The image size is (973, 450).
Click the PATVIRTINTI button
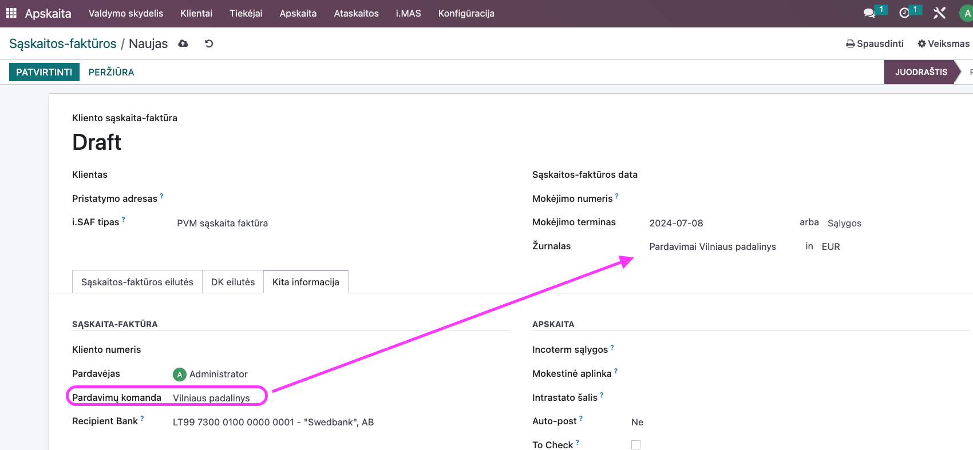pyautogui.click(x=44, y=72)
